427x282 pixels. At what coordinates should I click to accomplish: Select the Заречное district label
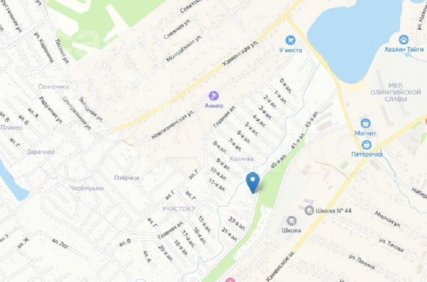(41, 152)
